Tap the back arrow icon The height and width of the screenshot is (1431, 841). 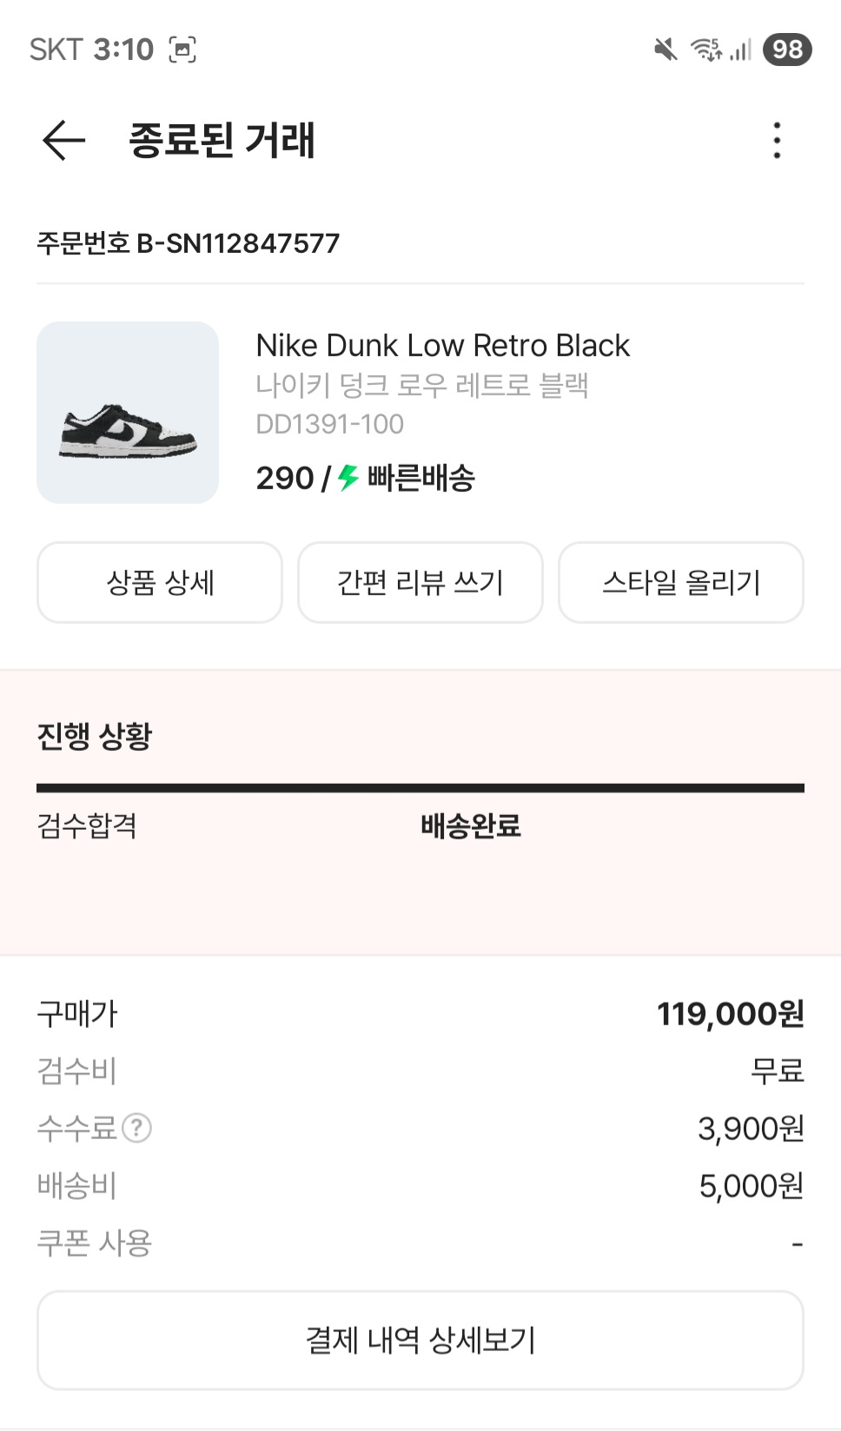pos(63,140)
